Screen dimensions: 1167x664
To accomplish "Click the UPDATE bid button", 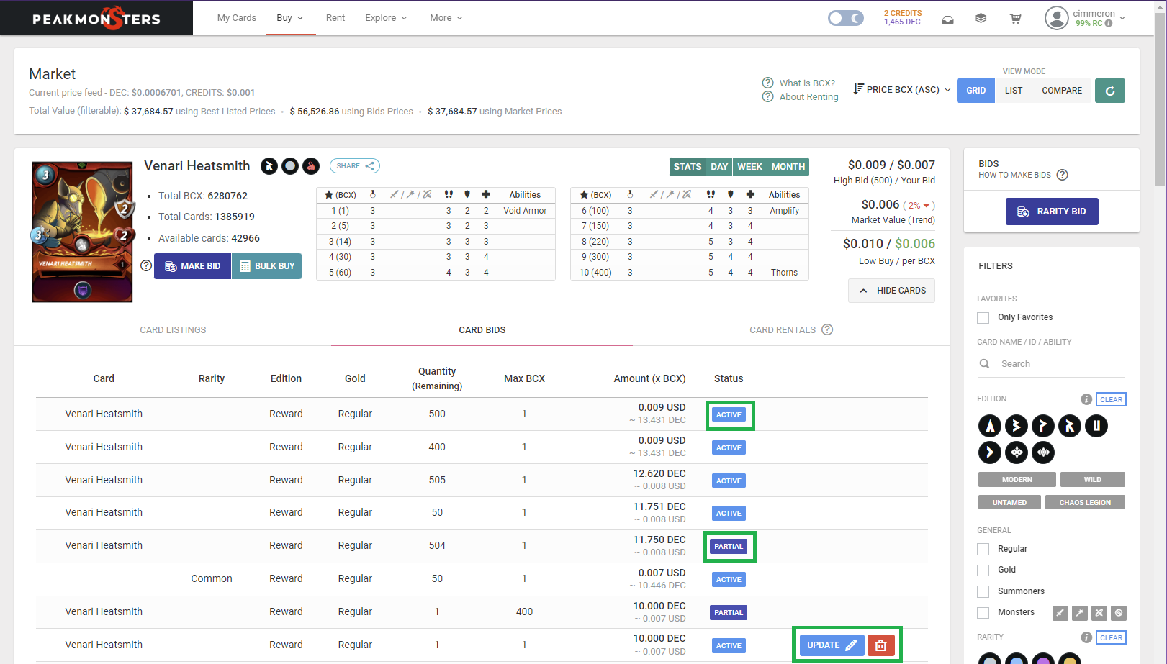I will click(x=832, y=645).
